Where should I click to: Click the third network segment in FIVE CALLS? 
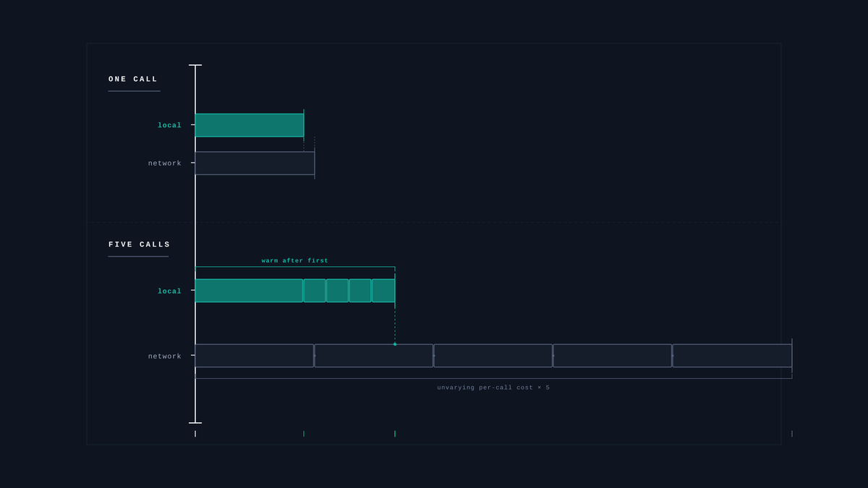point(493,356)
